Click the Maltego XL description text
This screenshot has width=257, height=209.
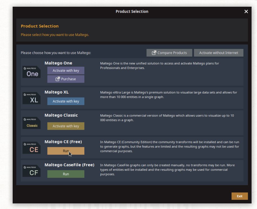pyautogui.click(x=169, y=95)
